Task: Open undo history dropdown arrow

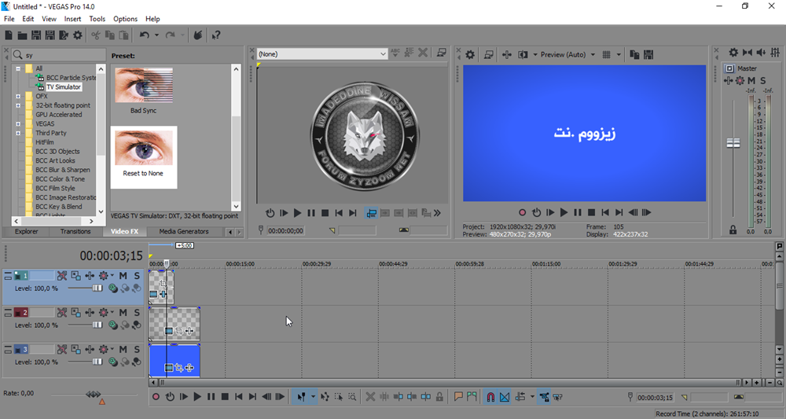Action: 156,35
